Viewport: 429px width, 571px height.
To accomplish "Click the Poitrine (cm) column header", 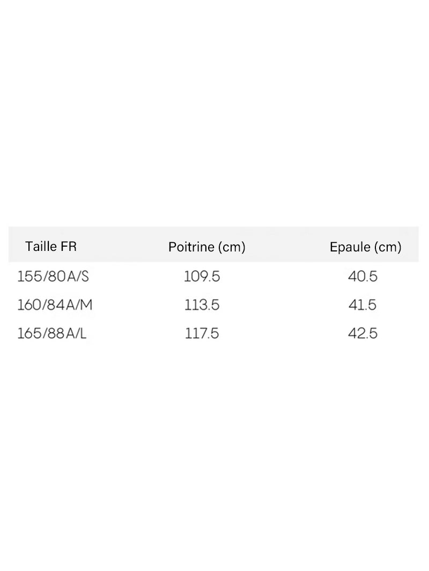I will [207, 247].
